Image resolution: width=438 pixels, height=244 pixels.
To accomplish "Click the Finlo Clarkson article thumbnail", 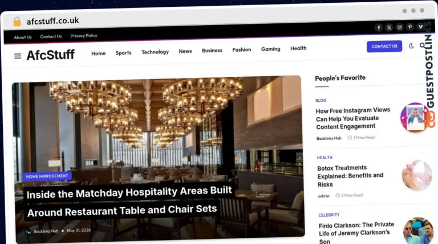I will click(x=418, y=231).
